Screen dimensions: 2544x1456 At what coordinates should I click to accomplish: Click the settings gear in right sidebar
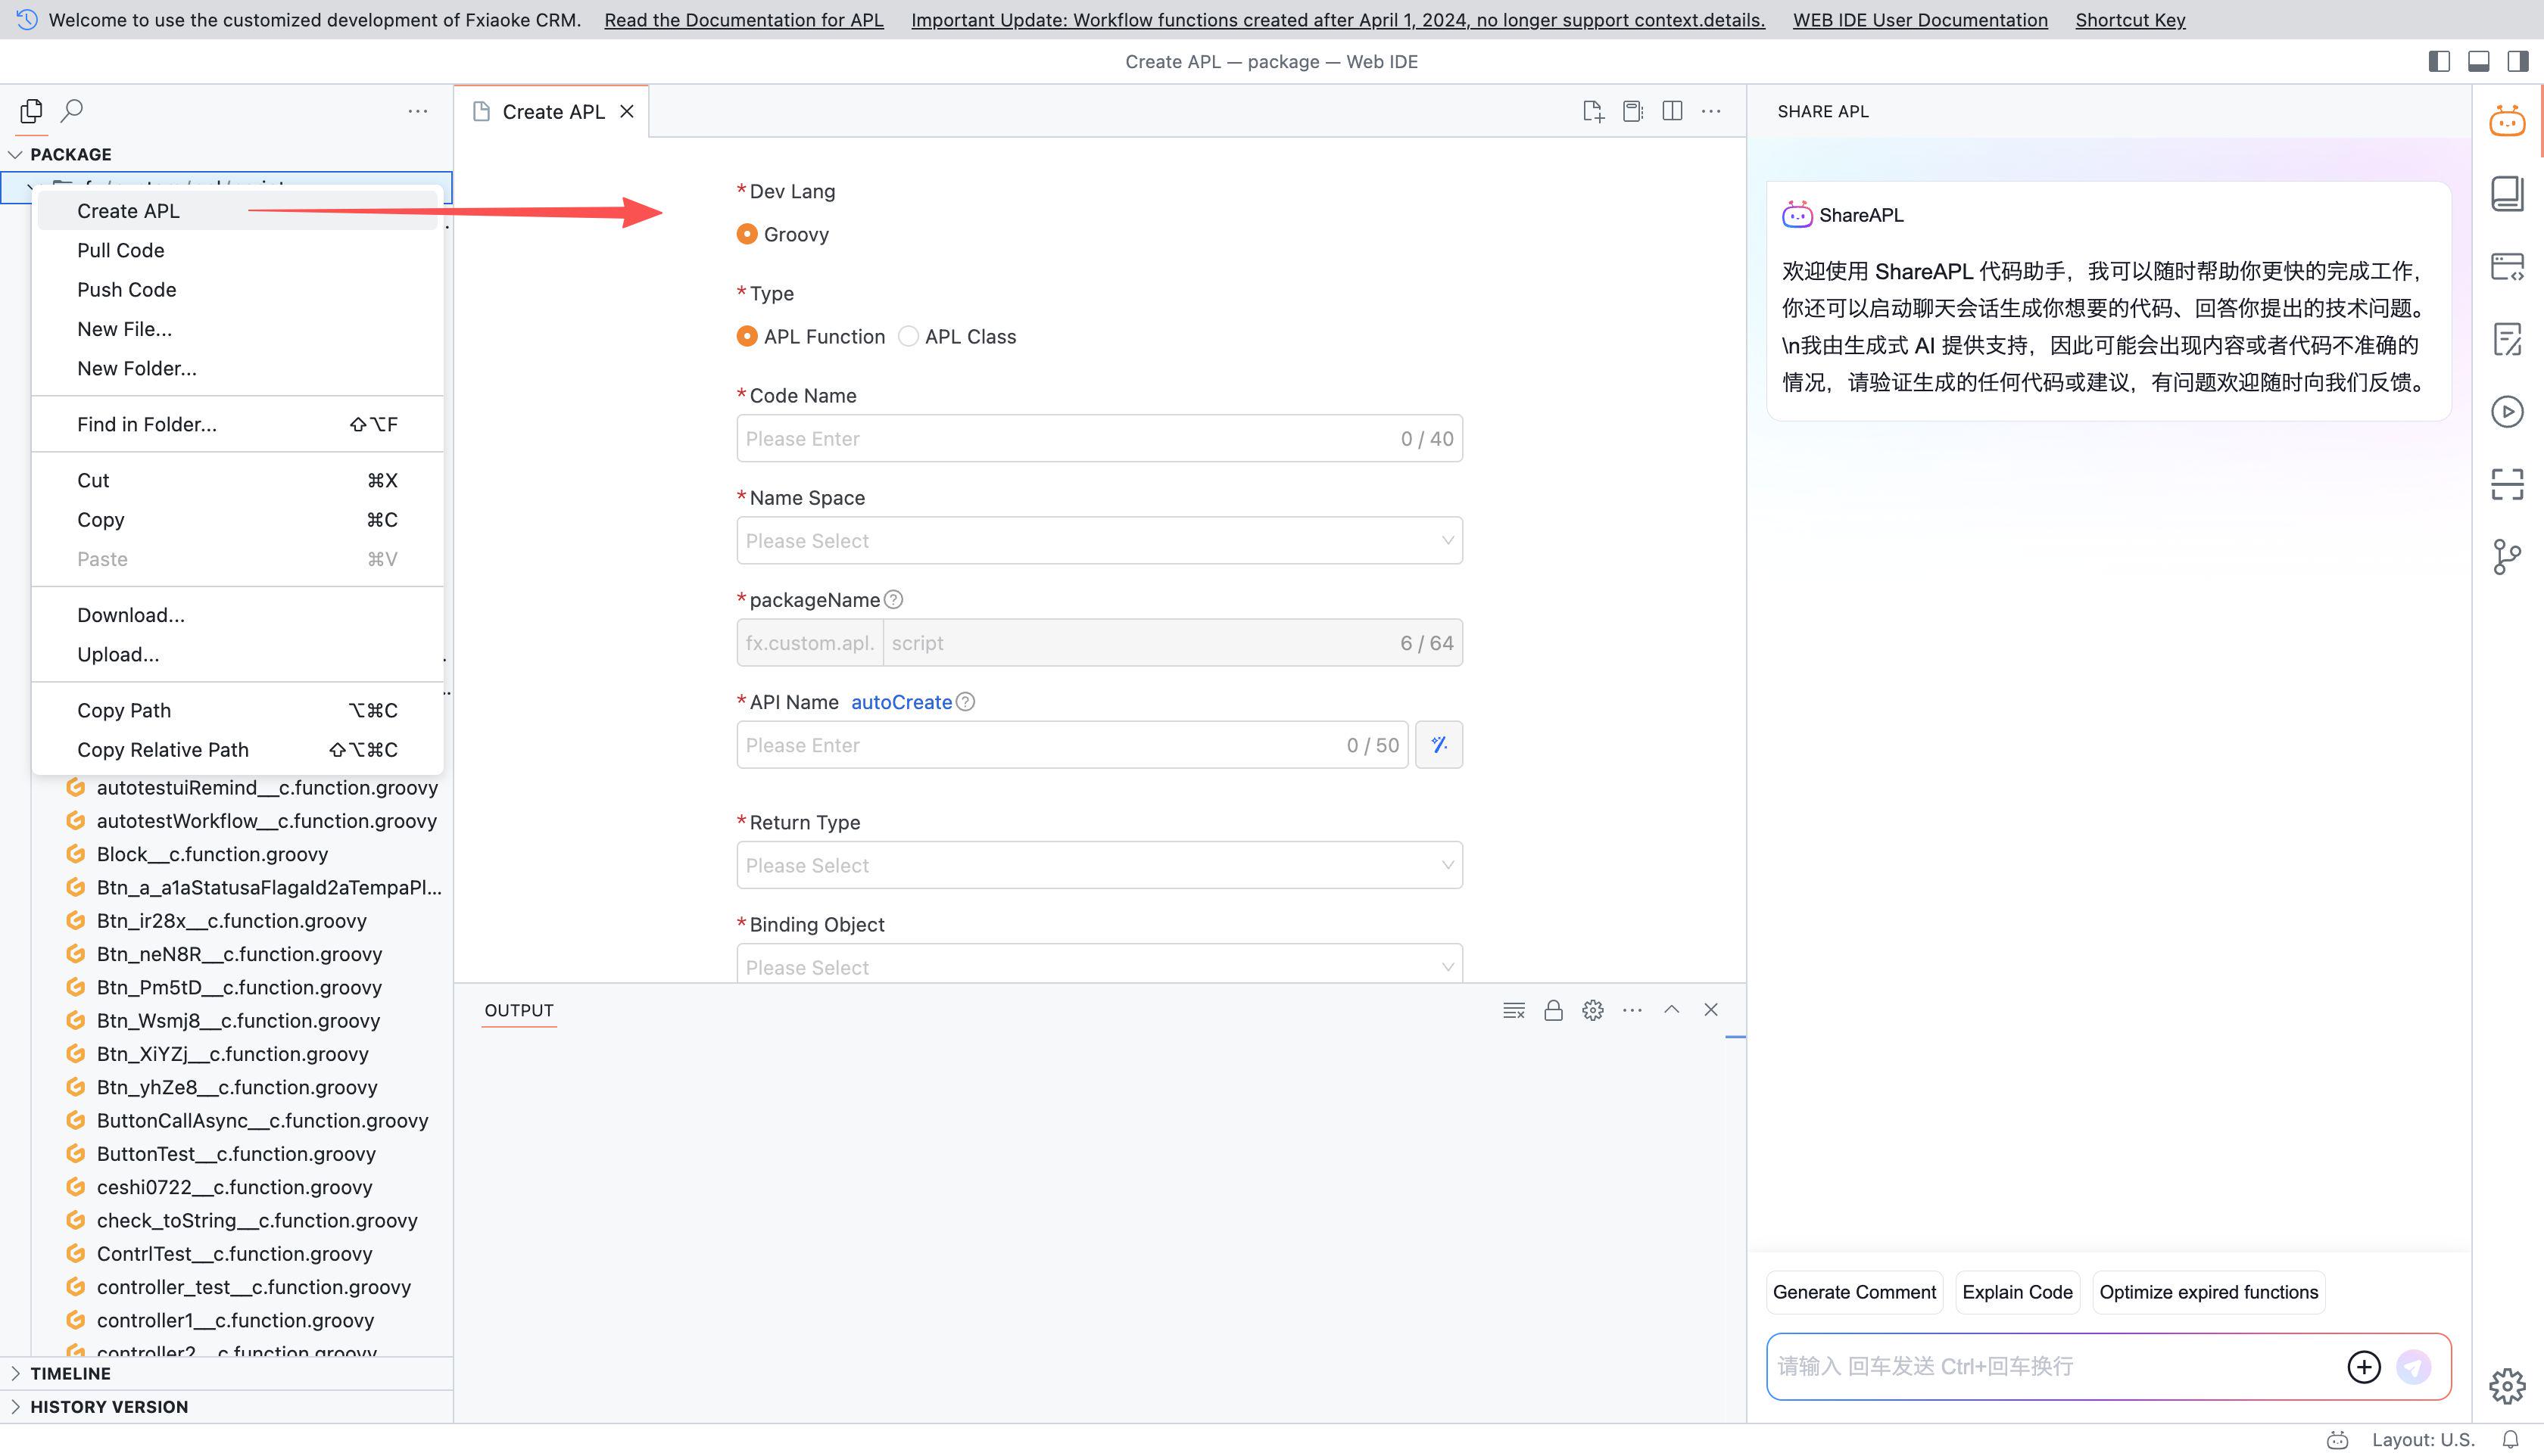(2507, 1386)
